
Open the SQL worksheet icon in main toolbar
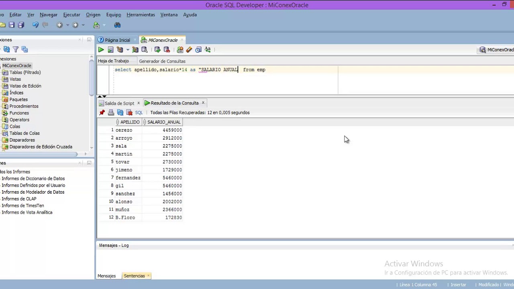coord(96,25)
